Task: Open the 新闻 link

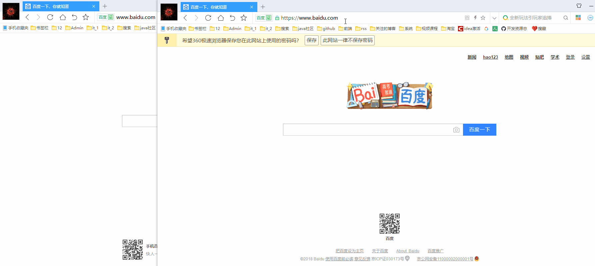Action: click(x=472, y=57)
